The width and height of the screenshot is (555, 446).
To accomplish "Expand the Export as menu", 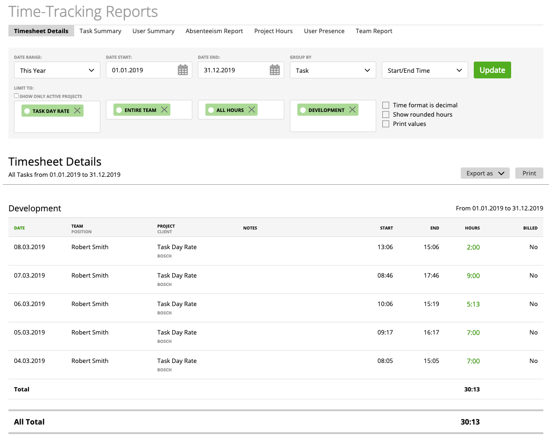I will tap(485, 173).
